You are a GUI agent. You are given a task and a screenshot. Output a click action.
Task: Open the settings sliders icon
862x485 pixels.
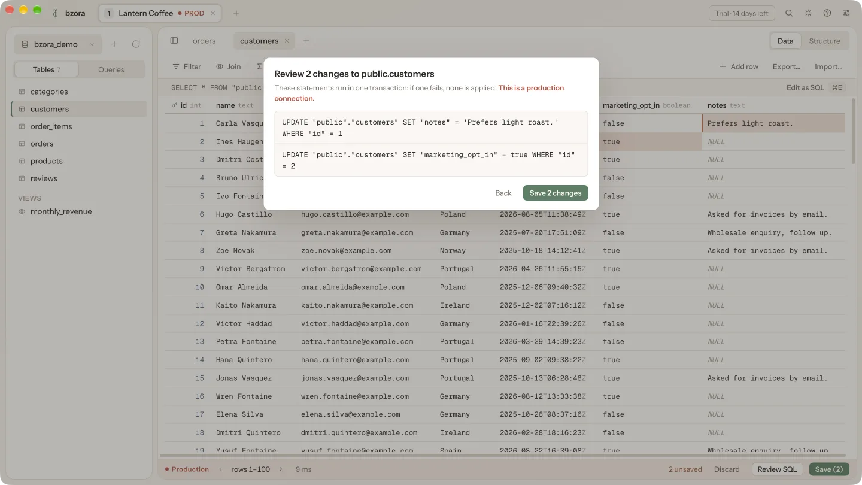(846, 13)
